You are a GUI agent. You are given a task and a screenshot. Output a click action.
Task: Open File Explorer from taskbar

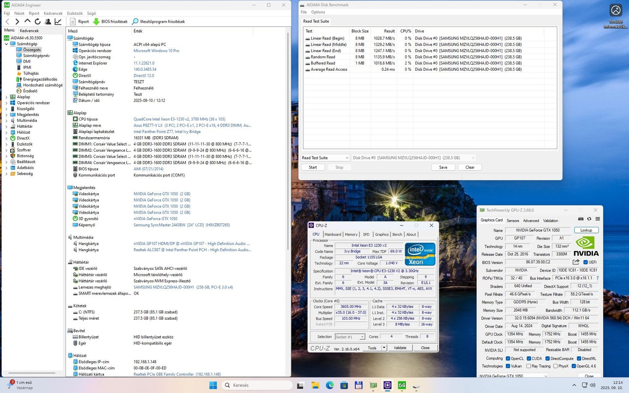coord(315,385)
